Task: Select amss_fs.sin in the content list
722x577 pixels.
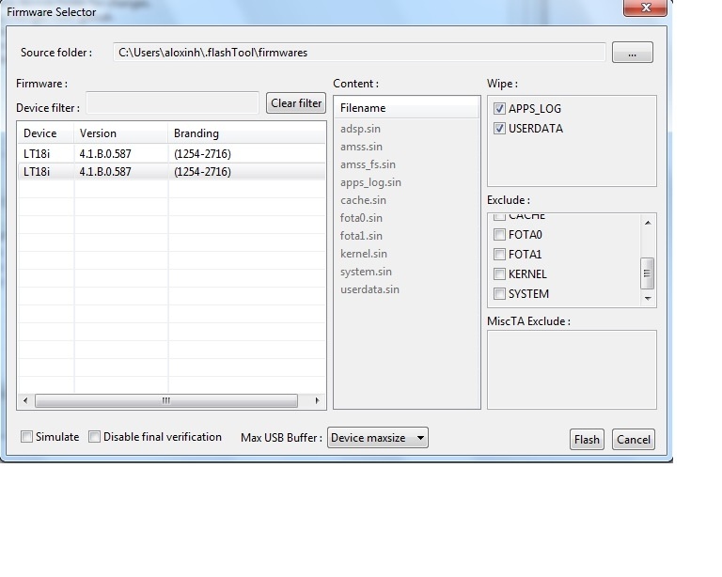Action: 368,164
